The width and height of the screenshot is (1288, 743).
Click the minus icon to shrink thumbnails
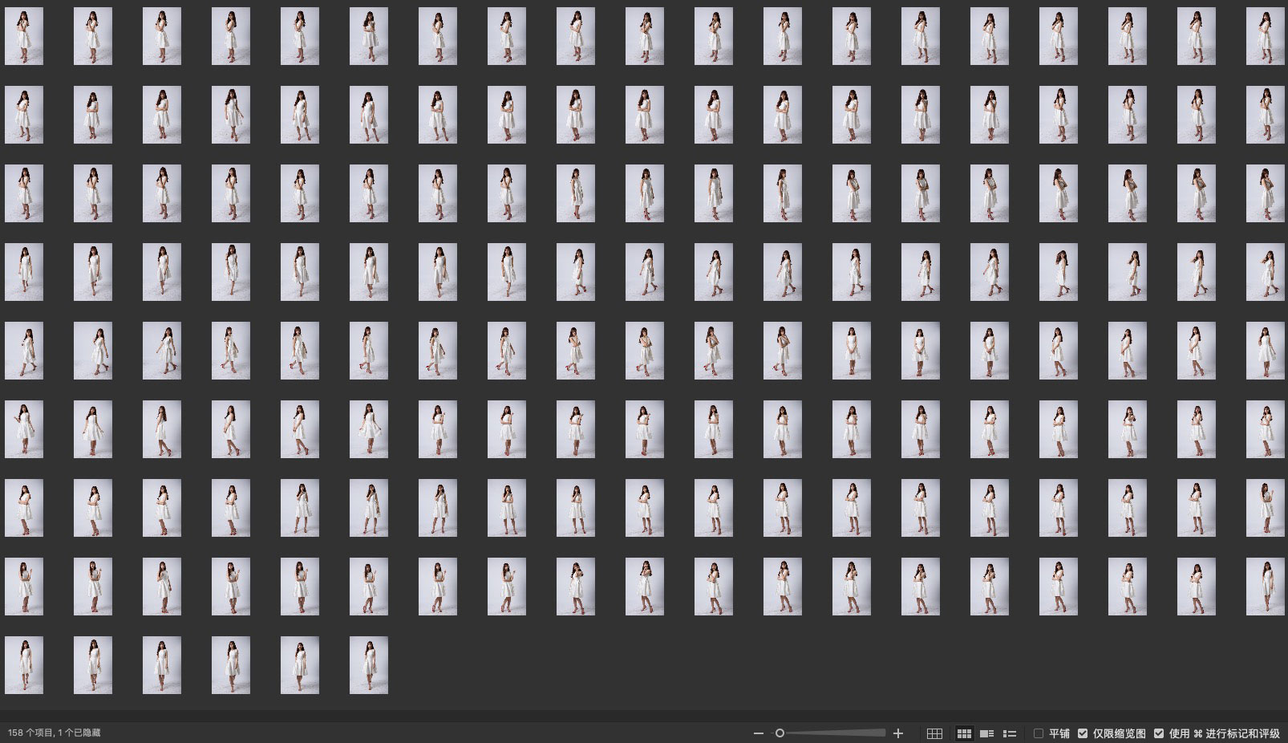click(x=759, y=733)
